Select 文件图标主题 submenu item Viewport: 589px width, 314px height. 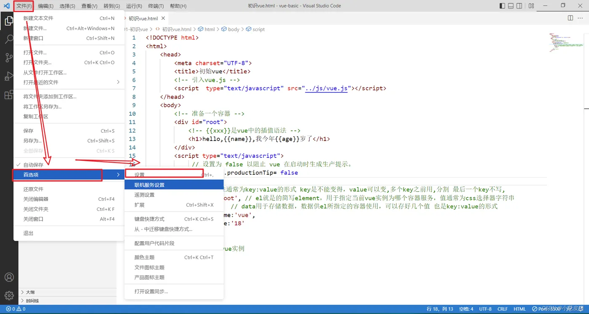pyautogui.click(x=174, y=267)
